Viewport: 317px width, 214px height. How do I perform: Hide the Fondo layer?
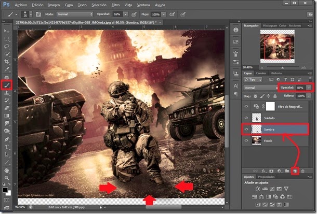(246, 140)
